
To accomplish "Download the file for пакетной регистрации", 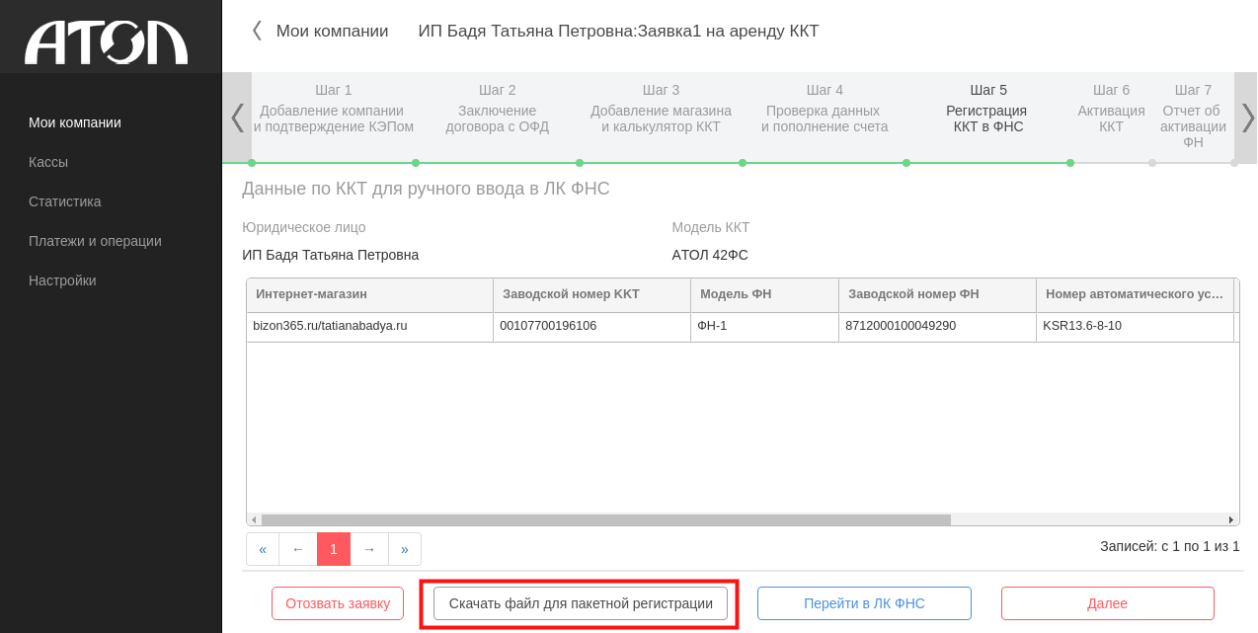I will coord(581,603).
